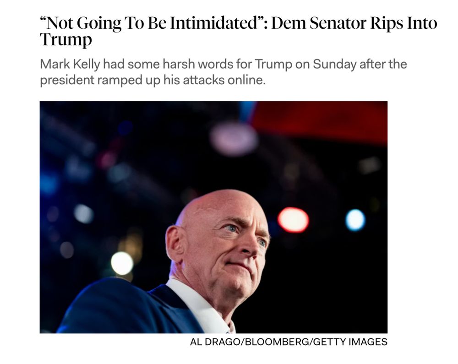This screenshot has height=364, width=458.
Task: Click the AL DRAGO photo credit
Action: (x=216, y=342)
